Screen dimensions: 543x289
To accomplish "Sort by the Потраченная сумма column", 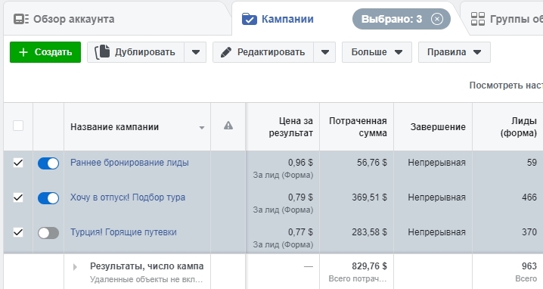I will point(358,127).
